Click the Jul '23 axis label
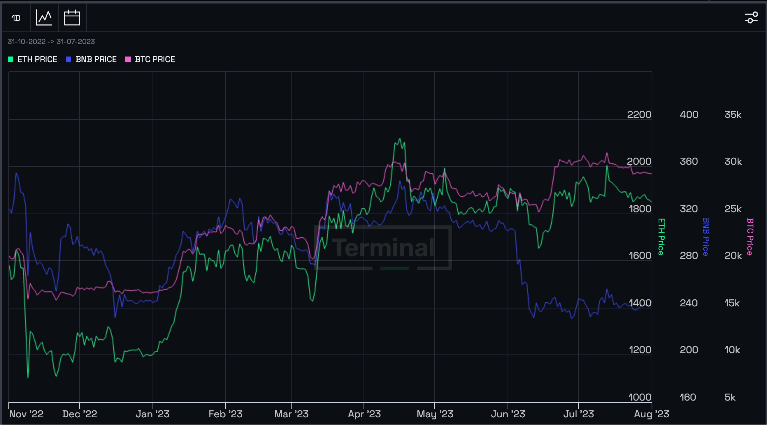 click(579, 414)
